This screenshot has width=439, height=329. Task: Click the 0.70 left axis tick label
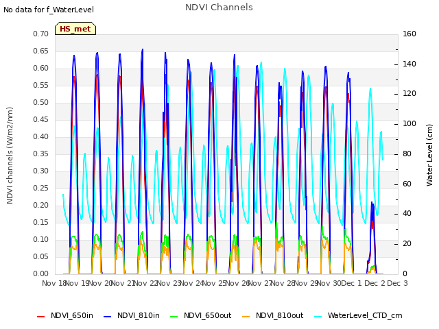pos(40,34)
